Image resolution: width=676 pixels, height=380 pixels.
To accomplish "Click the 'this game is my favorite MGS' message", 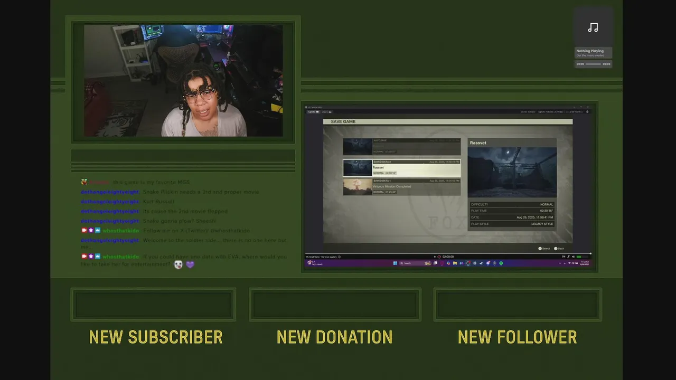I will coord(152,182).
